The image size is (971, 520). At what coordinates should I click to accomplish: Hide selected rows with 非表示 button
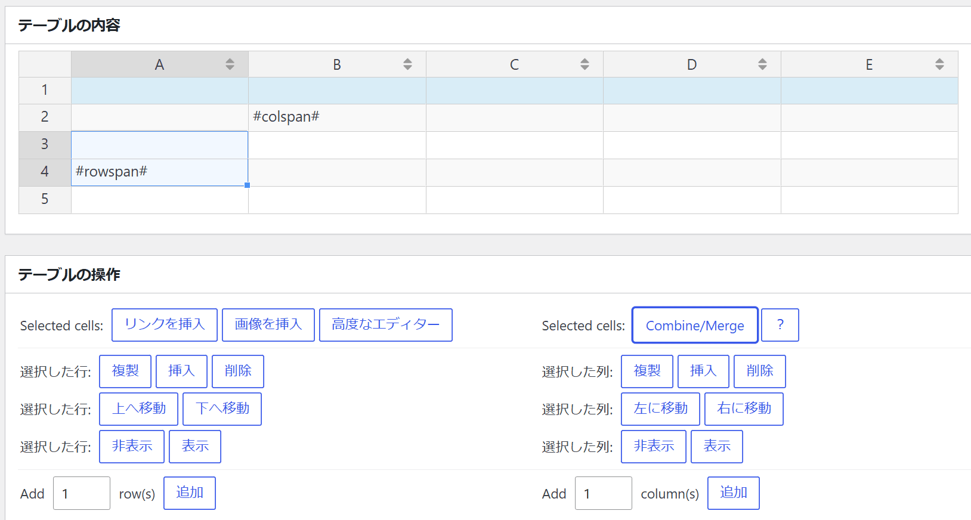click(132, 447)
